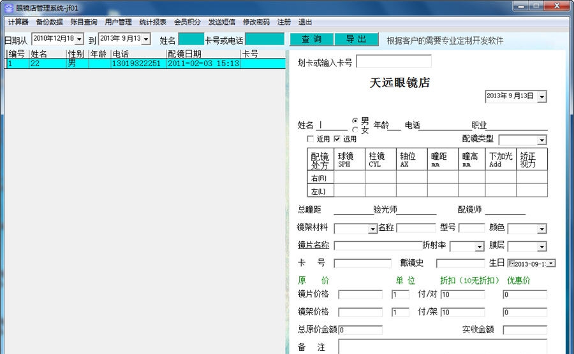Minimize the 眼镜店管理系统 window
The image size is (574, 354).
pos(521,6)
